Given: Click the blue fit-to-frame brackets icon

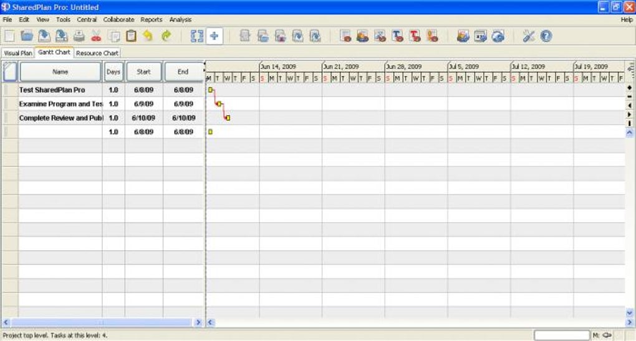Looking at the screenshot, I should [x=197, y=36].
